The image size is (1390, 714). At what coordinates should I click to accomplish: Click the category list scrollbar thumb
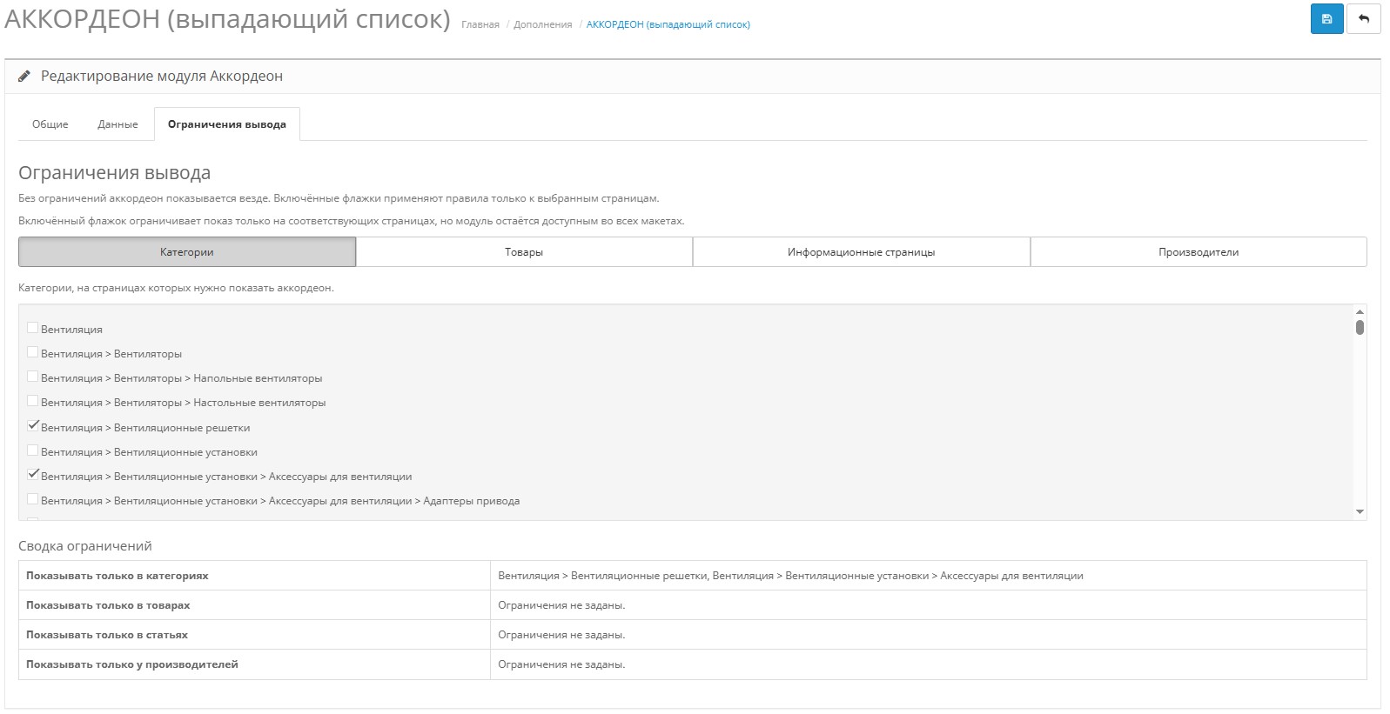point(1360,327)
